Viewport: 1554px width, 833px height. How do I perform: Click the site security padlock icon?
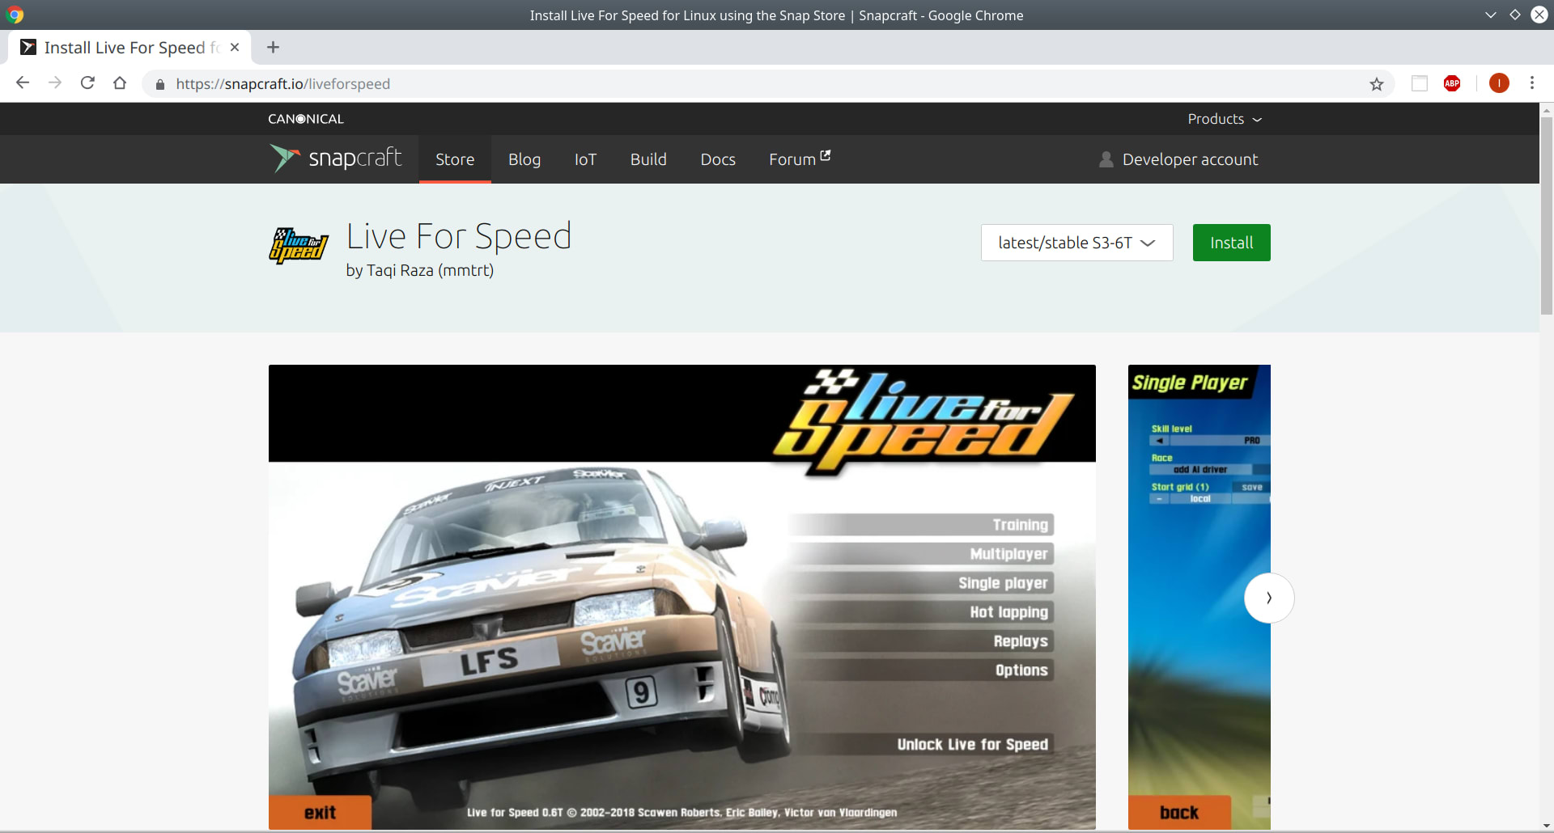tap(160, 84)
